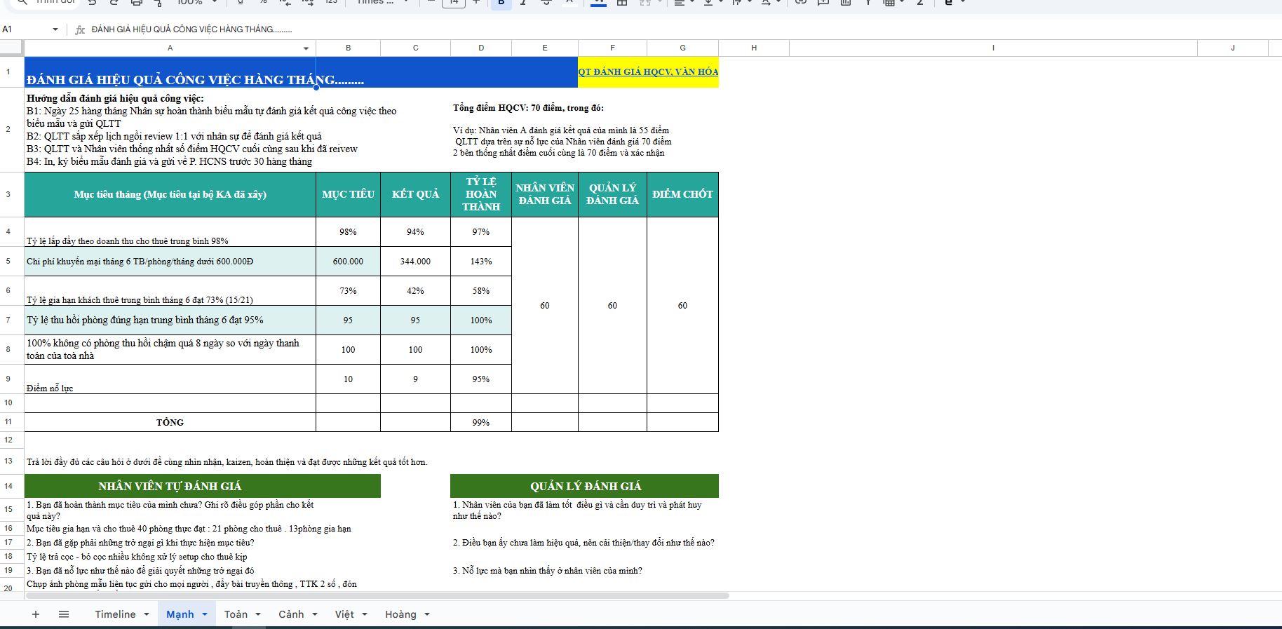Open QT ĐÁNH GIÁ HQCV, VĂN HÓA link

tap(647, 72)
